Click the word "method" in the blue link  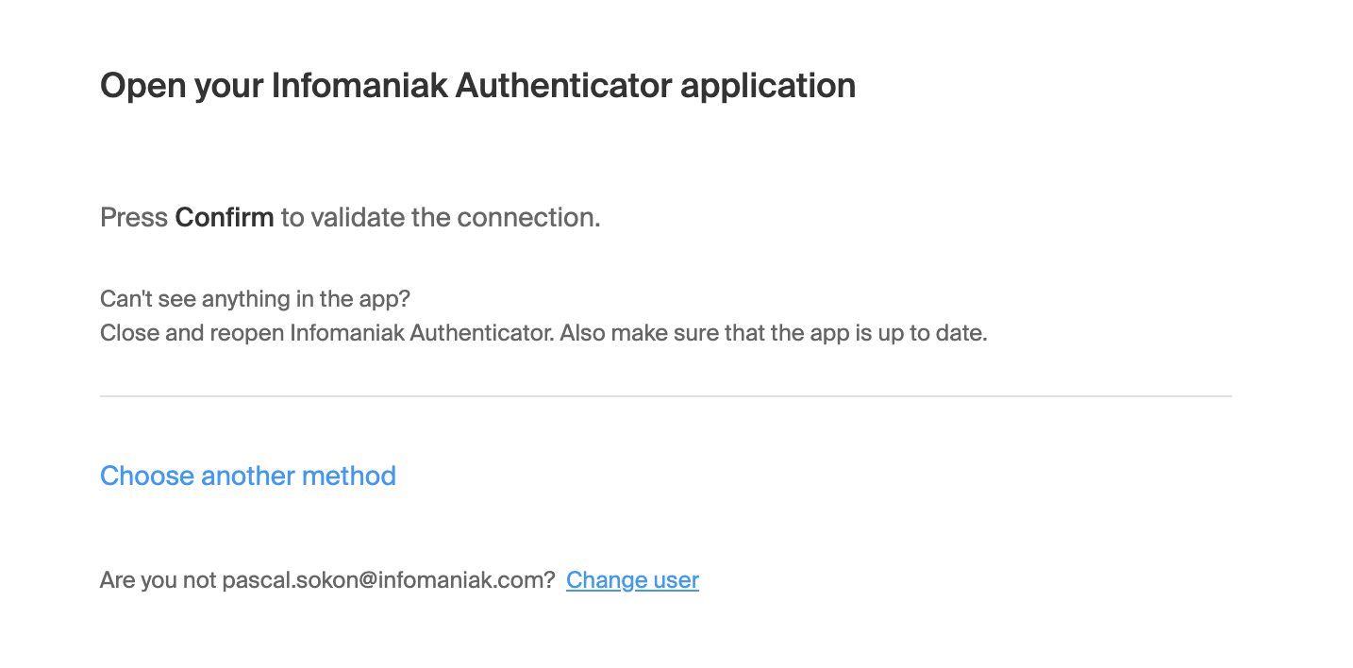coord(349,475)
